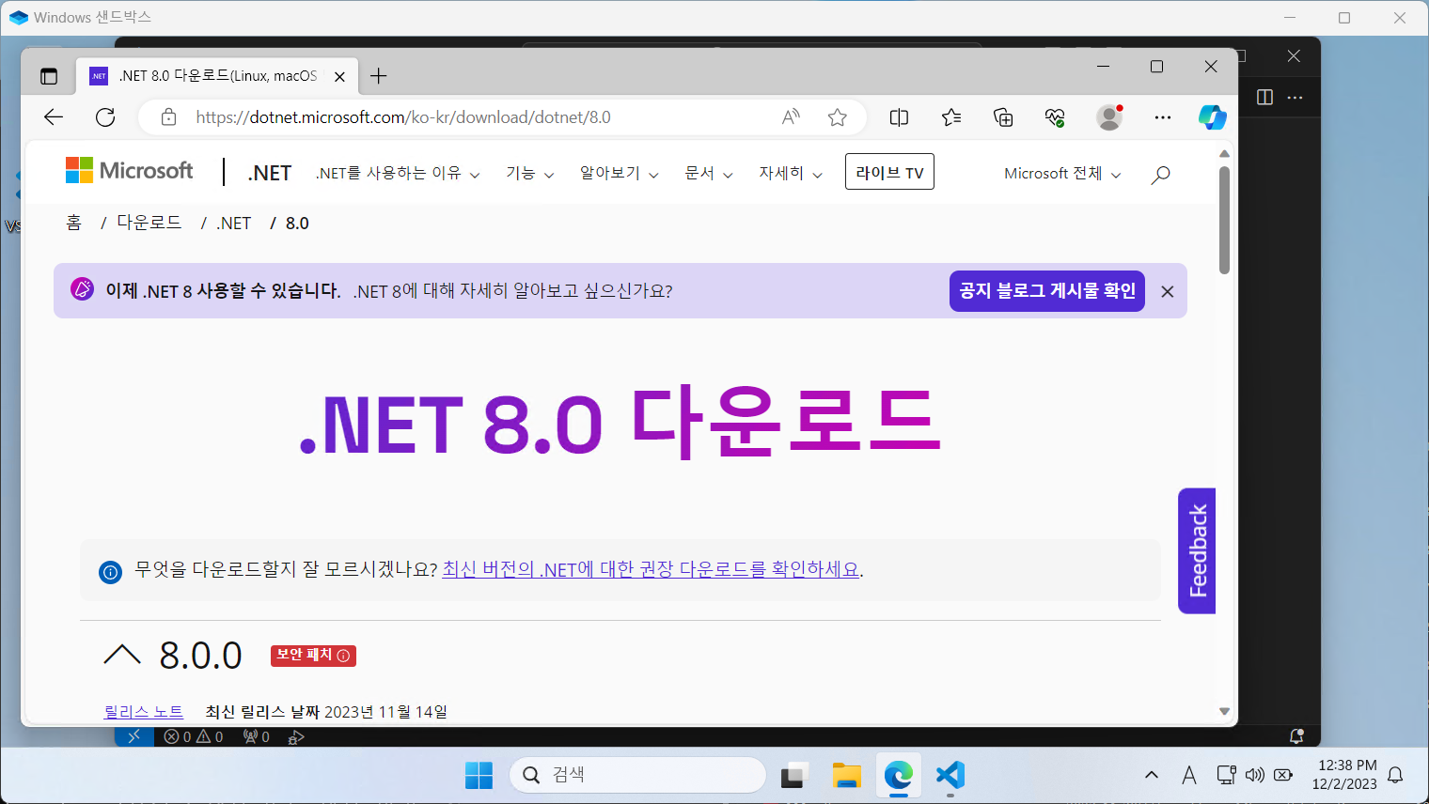Open the '릴리스 노트' link

click(x=144, y=712)
